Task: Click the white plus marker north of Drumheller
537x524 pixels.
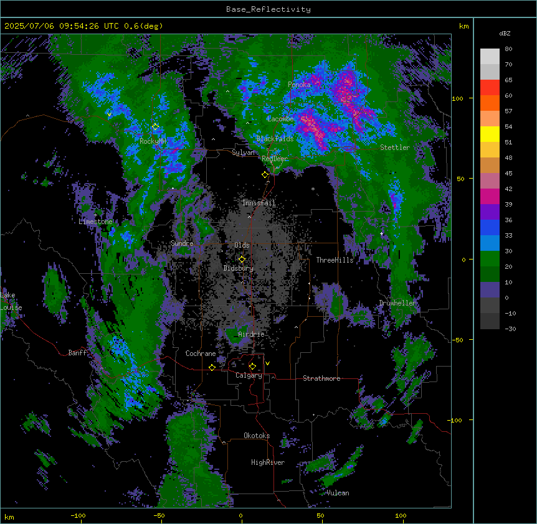Action: click(x=381, y=233)
